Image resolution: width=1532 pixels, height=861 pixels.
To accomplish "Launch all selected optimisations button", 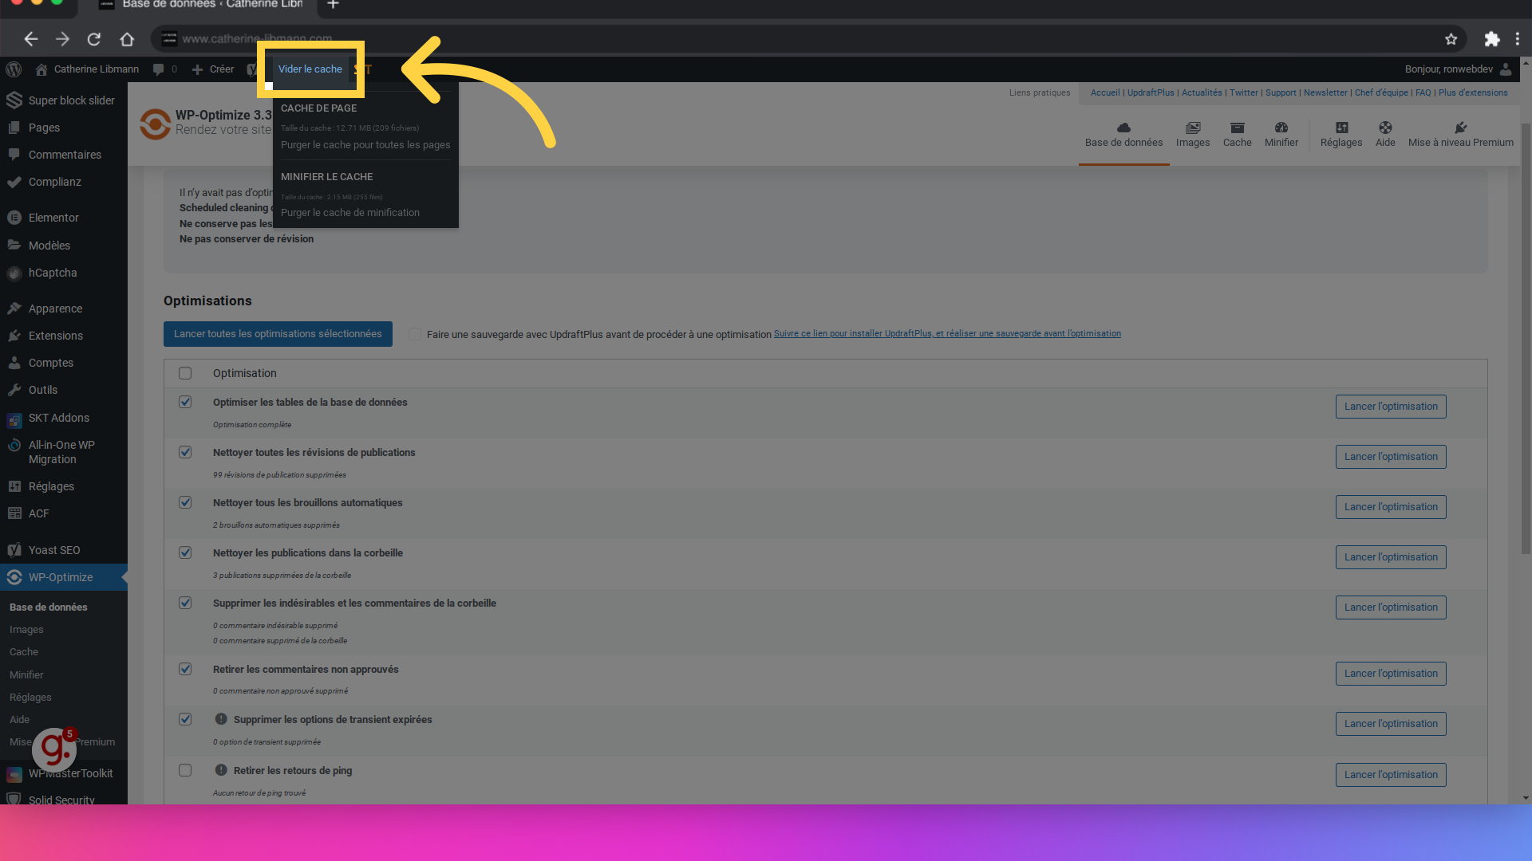I will (x=278, y=334).
